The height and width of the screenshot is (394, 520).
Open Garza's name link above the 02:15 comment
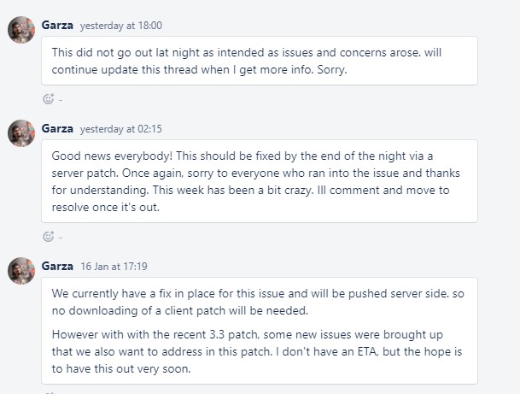(57, 129)
